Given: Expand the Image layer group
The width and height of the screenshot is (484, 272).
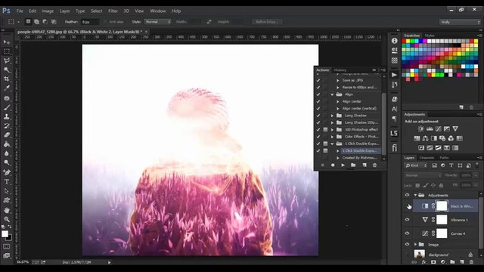Looking at the screenshot, I should click(415, 244).
